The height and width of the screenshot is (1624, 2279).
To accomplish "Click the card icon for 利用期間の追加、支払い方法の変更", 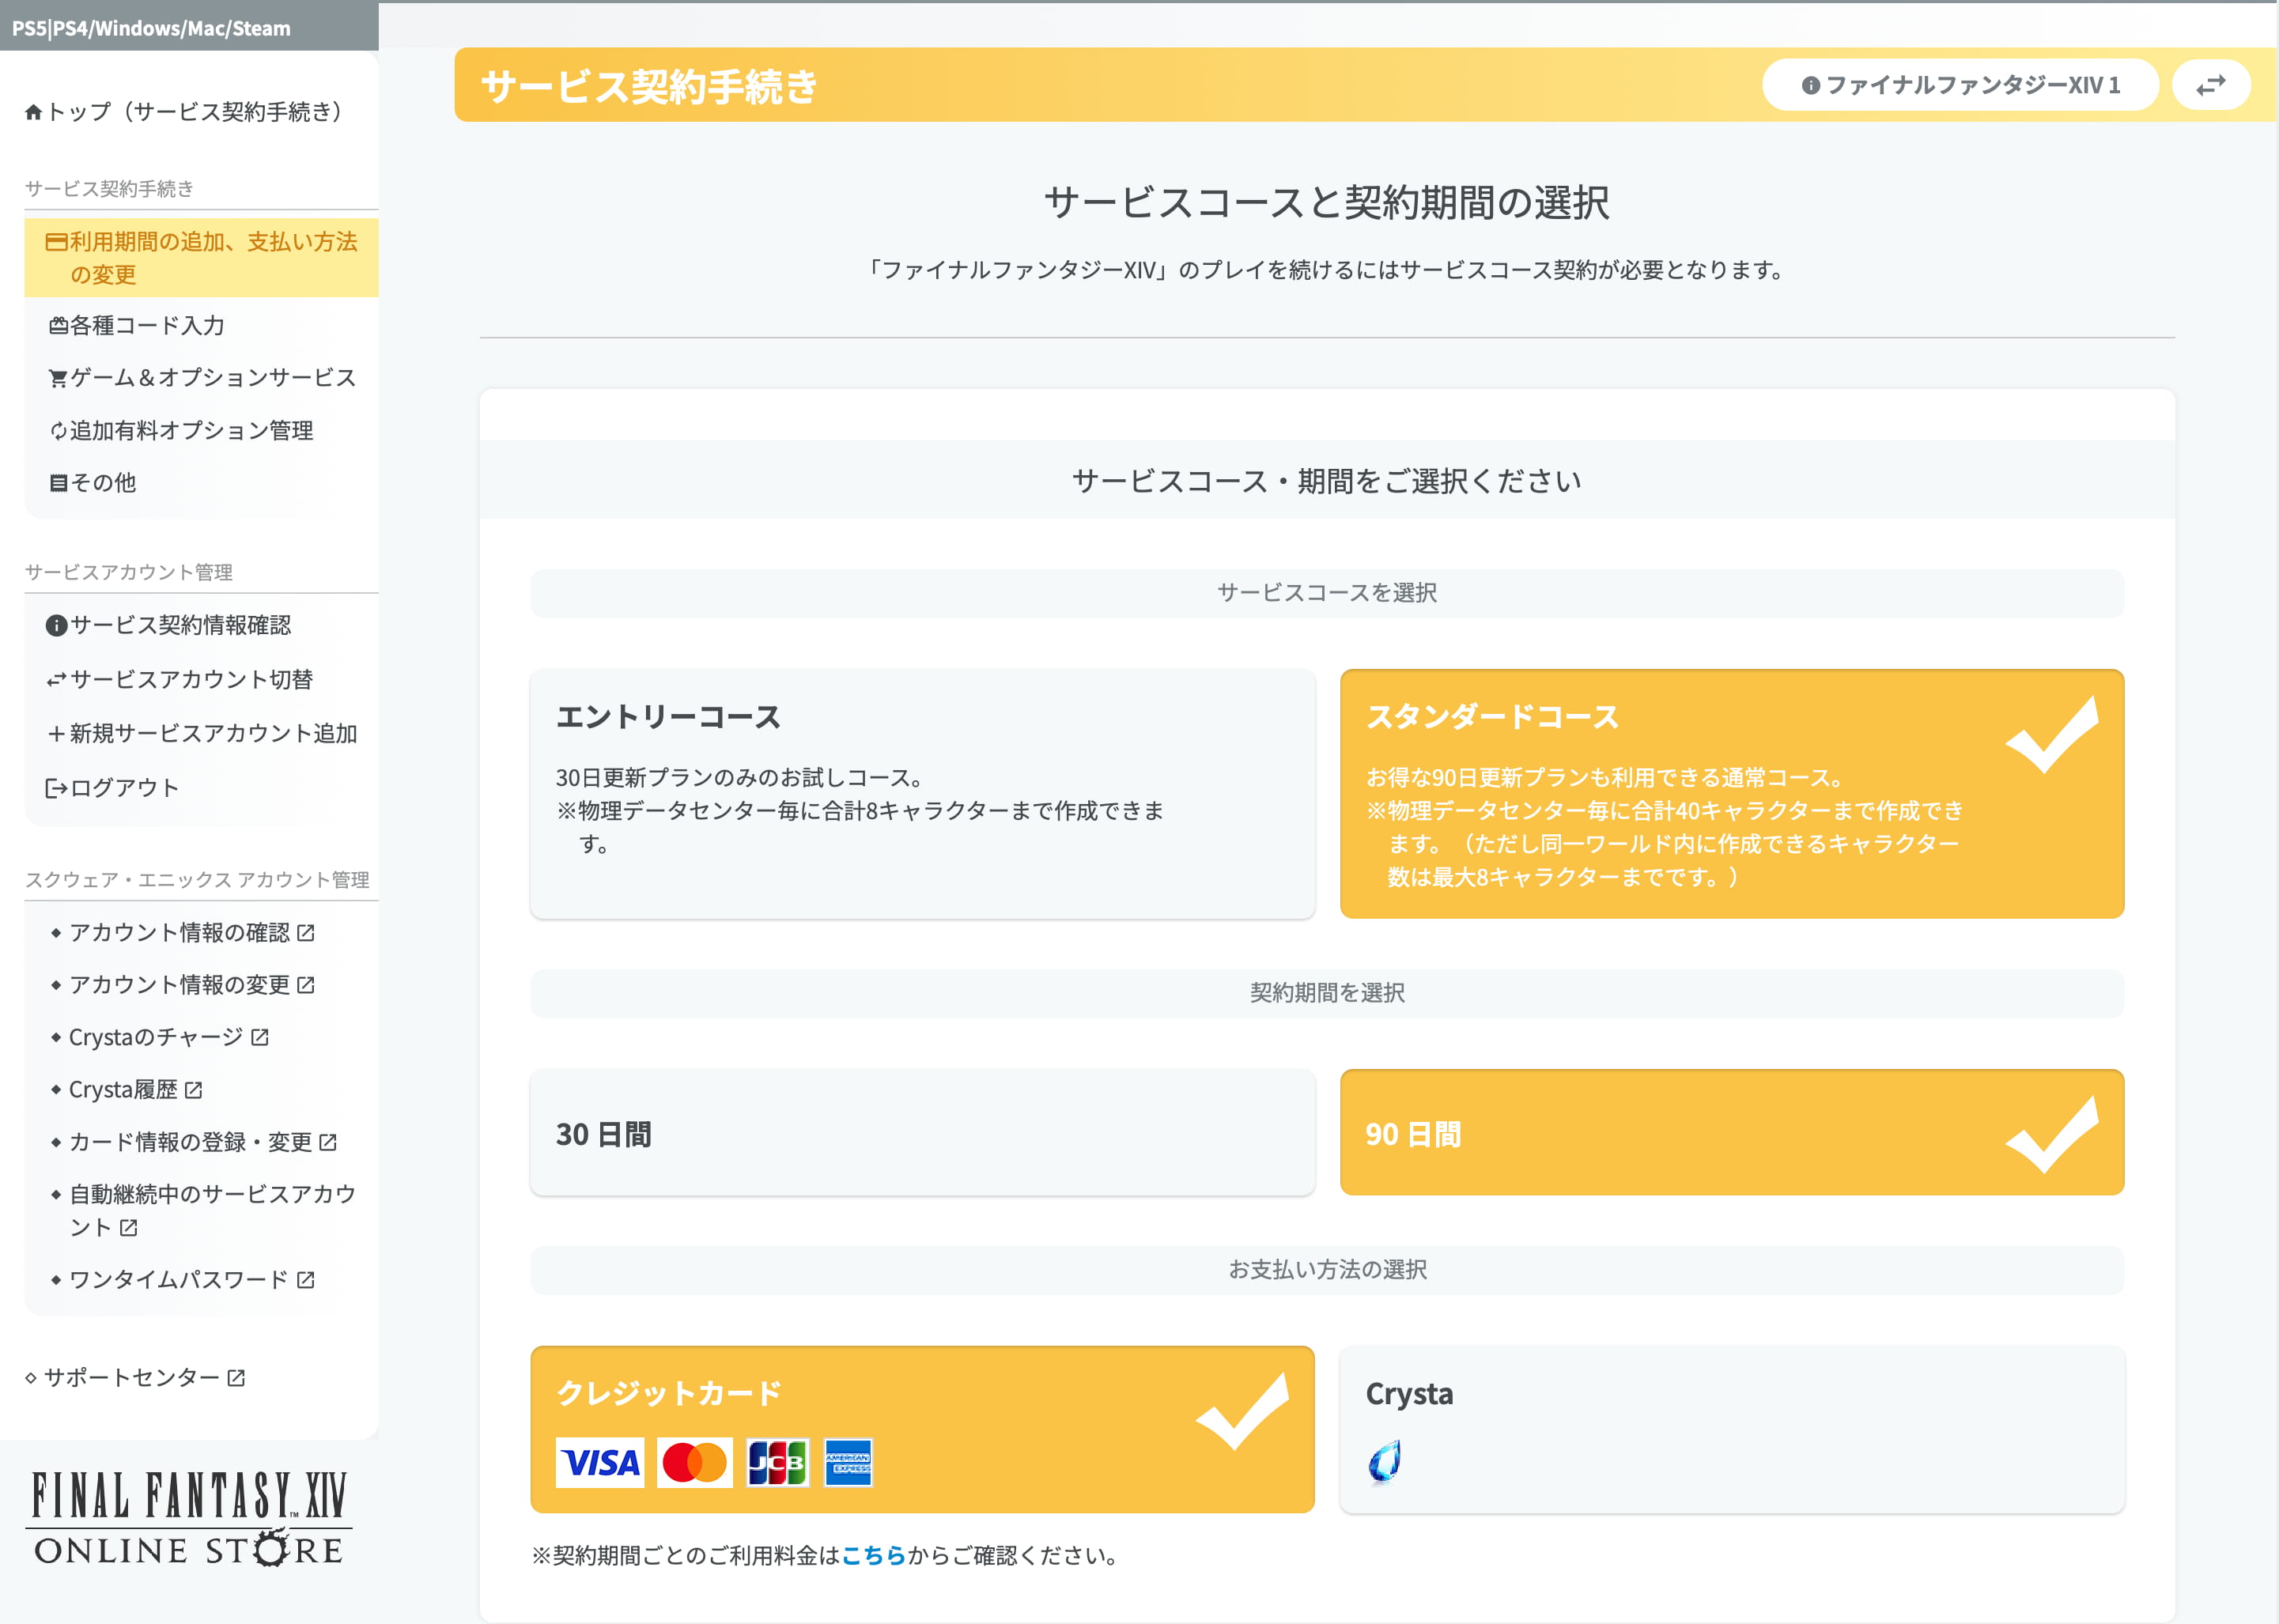I will [56, 242].
